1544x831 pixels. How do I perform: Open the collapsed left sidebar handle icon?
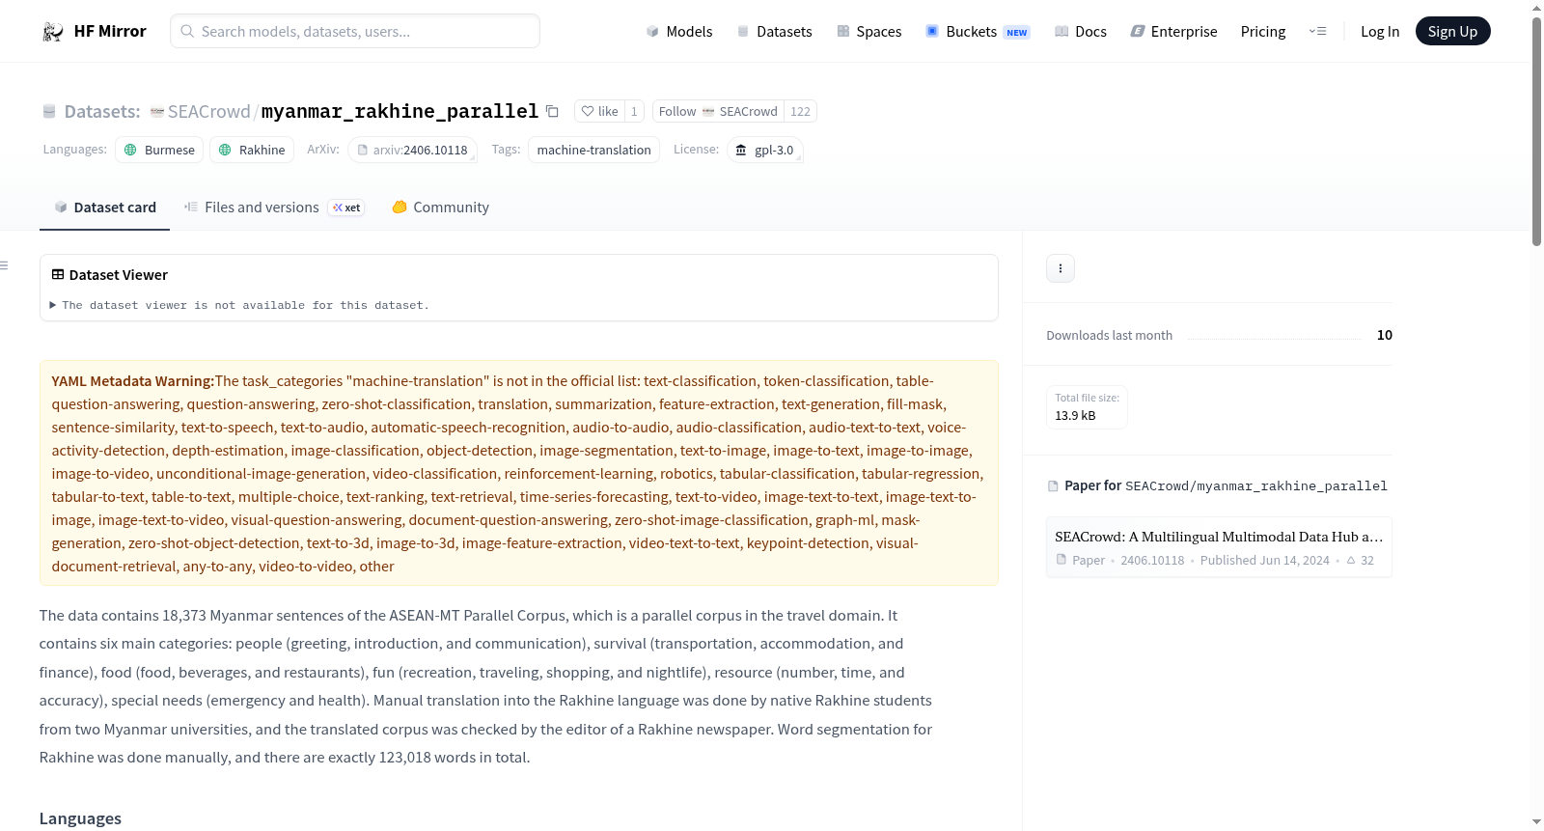click(4, 265)
